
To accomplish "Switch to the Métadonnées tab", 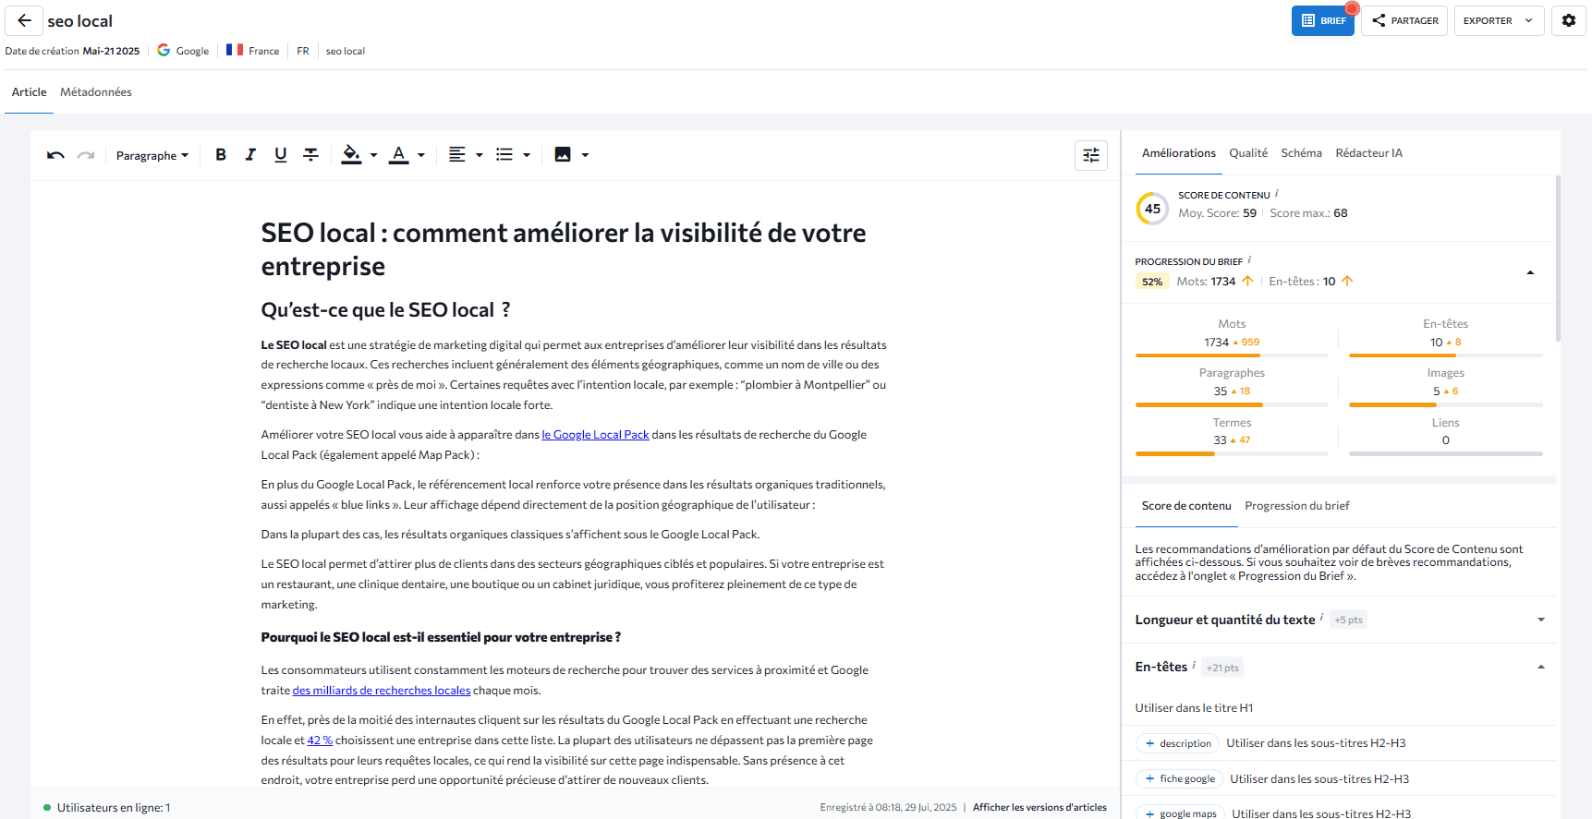I will point(96,92).
